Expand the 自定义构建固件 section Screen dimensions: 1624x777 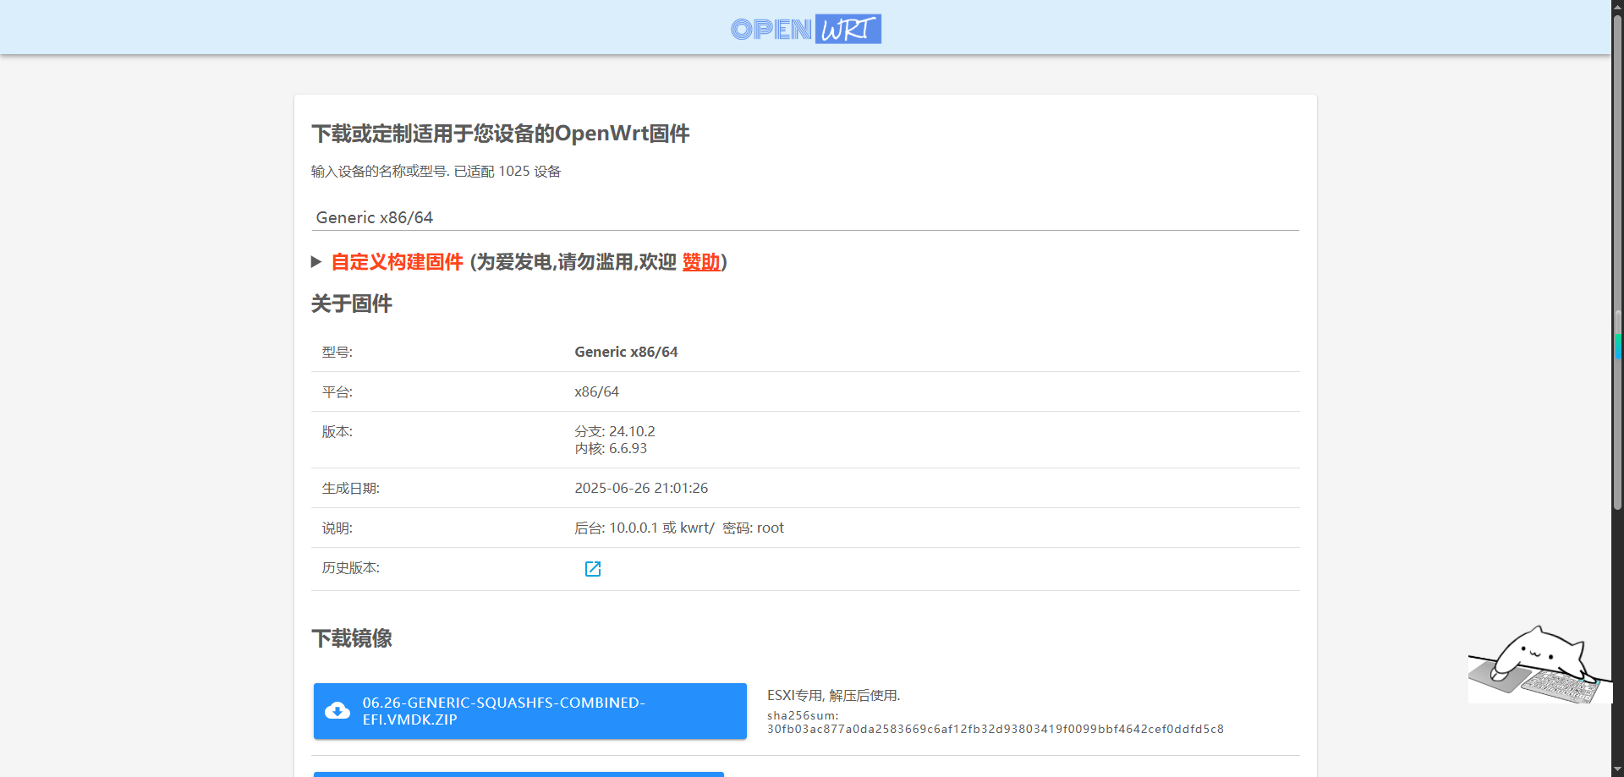[397, 262]
